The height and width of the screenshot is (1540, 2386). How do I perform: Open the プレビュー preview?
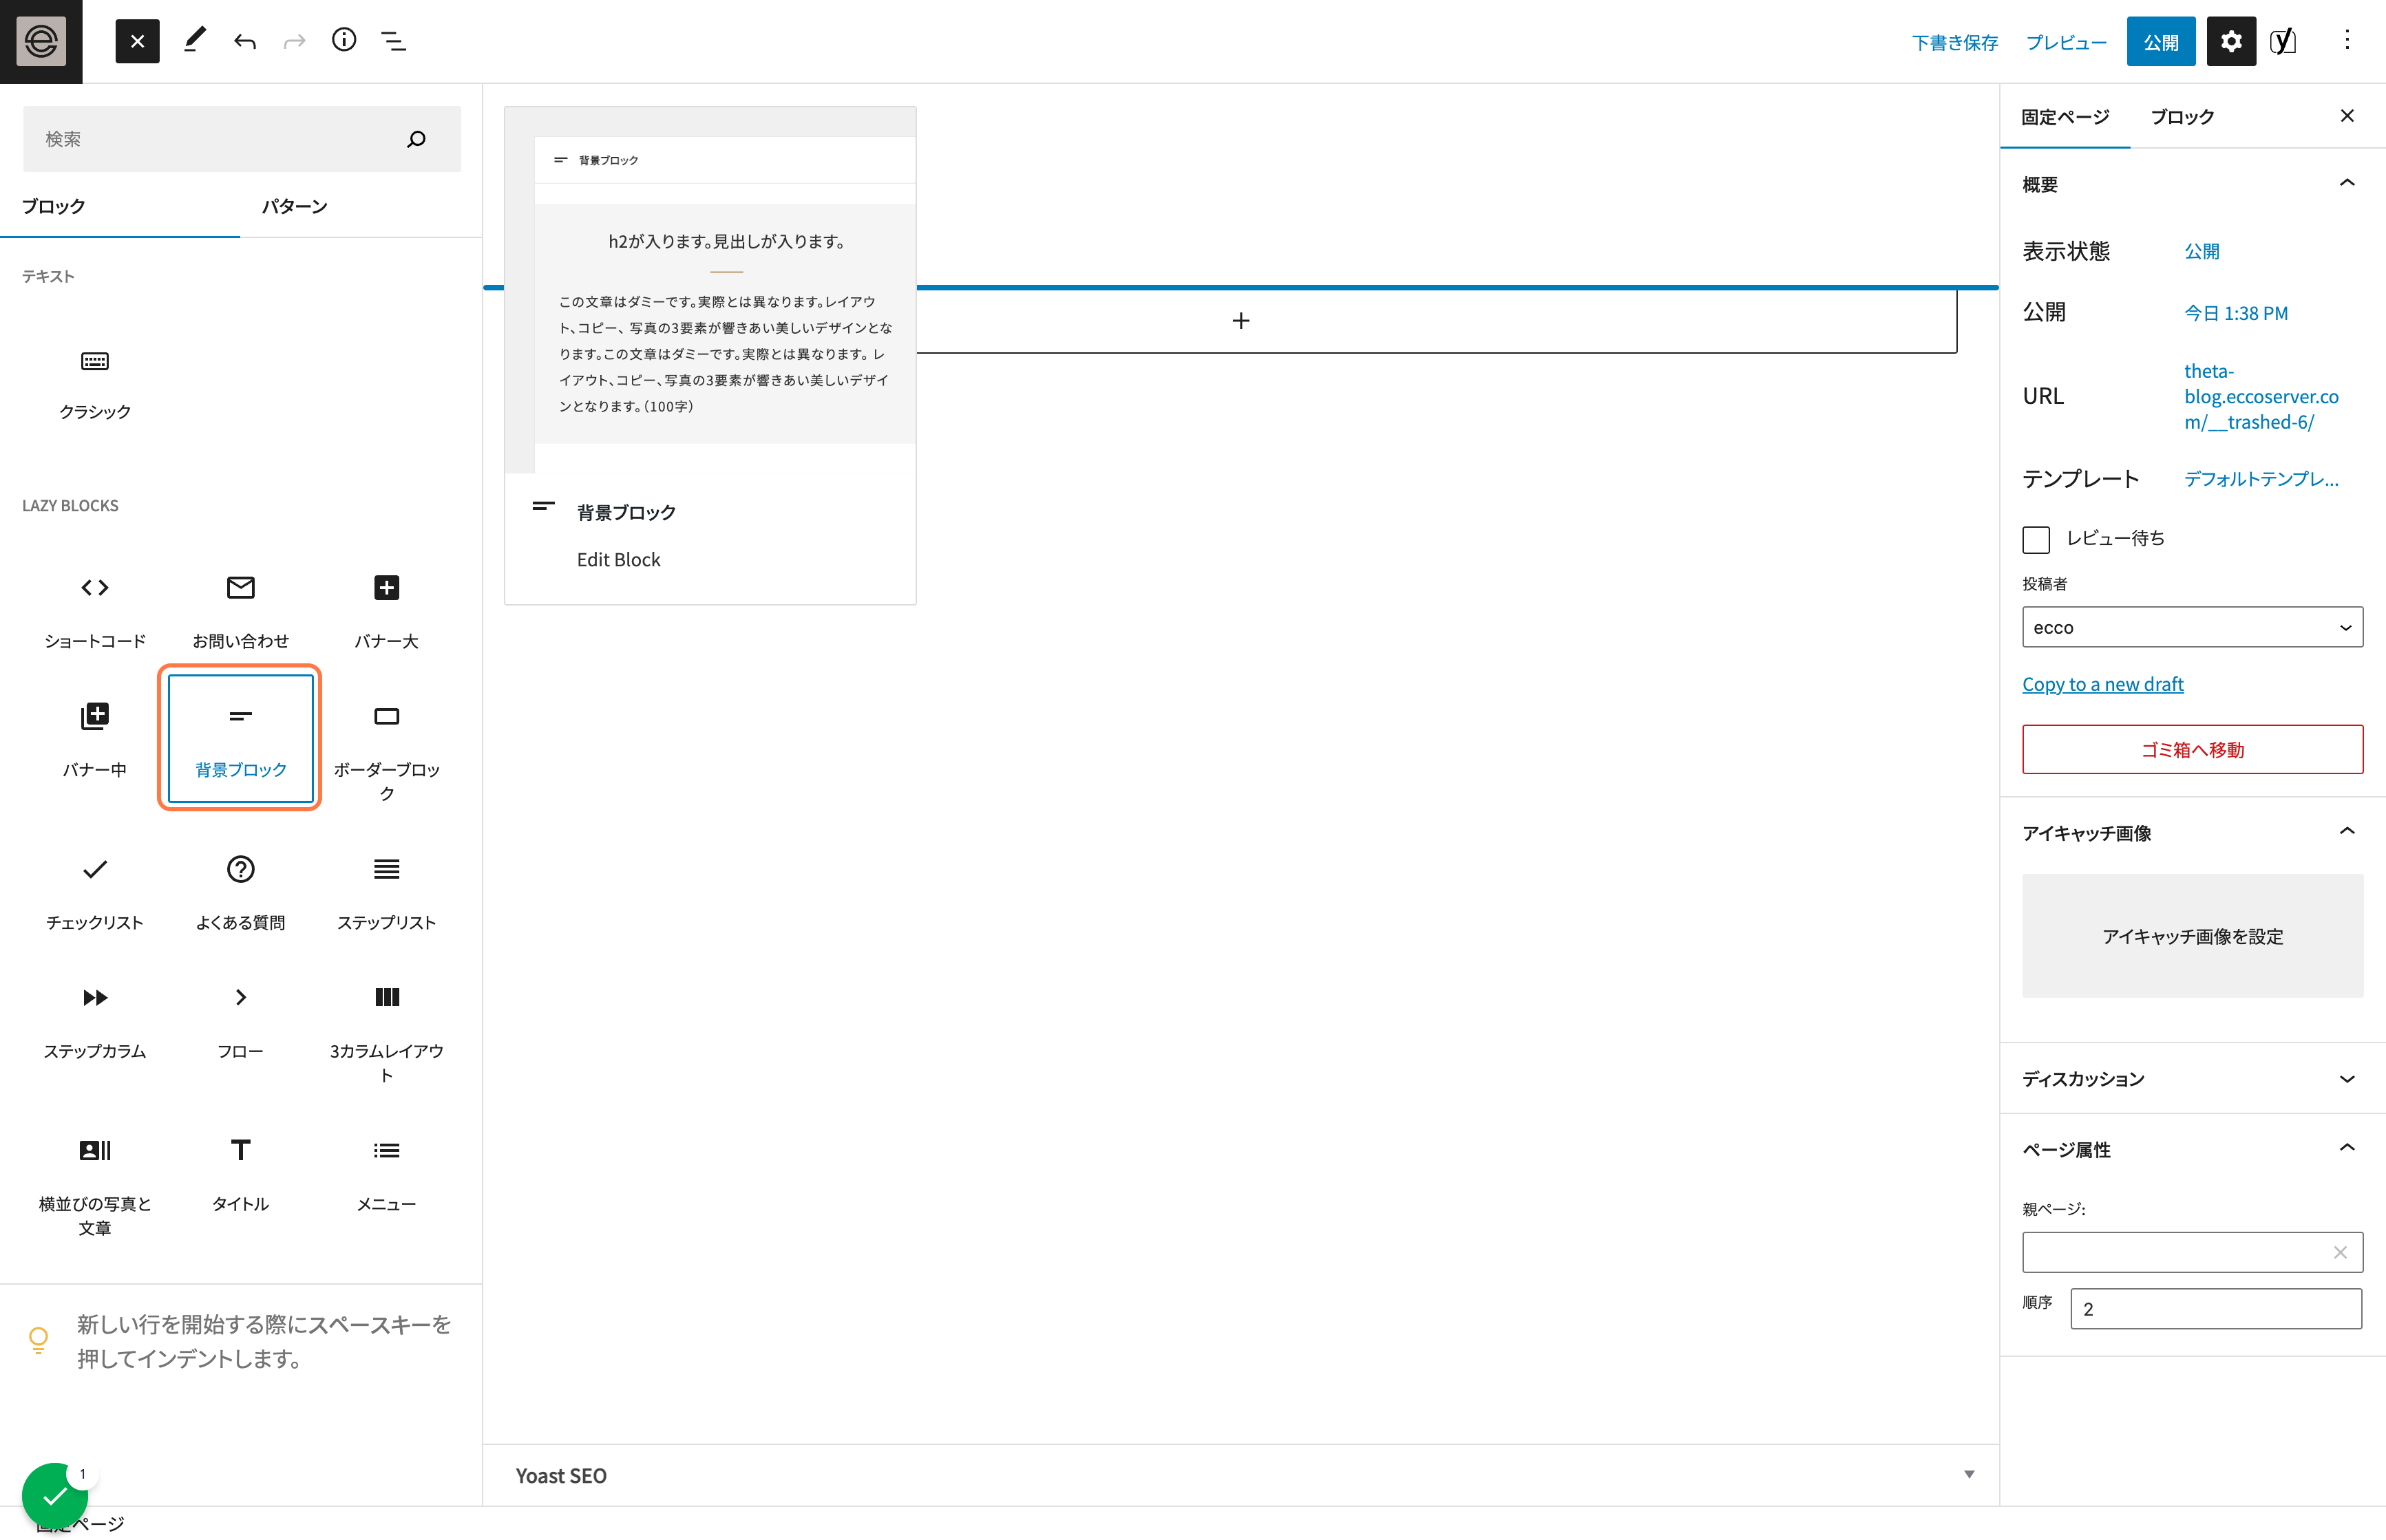click(x=2066, y=42)
